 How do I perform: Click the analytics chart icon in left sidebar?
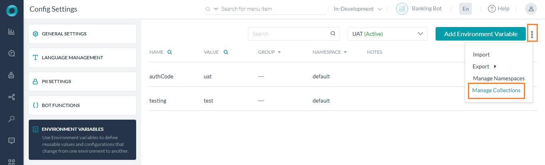click(12, 31)
